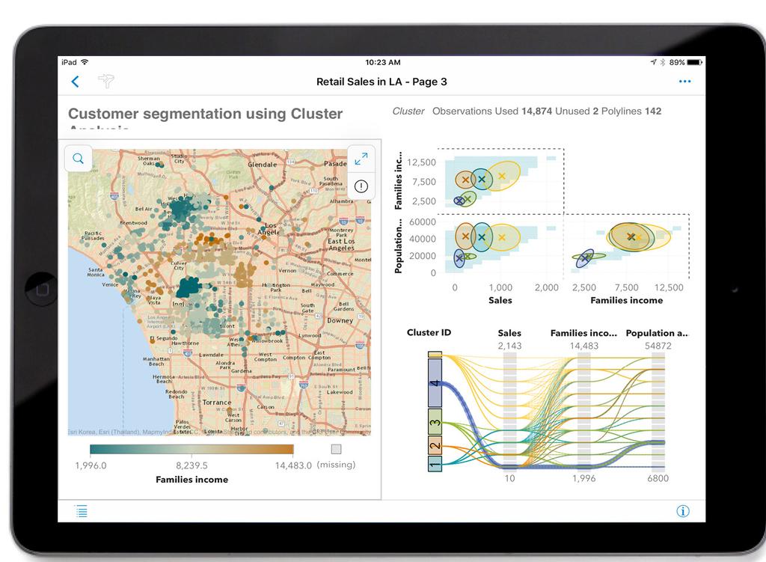
Task: Click the Downey label on map
Action: coord(340,320)
